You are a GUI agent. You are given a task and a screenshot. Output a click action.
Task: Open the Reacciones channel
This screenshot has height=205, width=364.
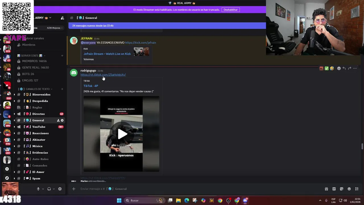click(x=40, y=133)
